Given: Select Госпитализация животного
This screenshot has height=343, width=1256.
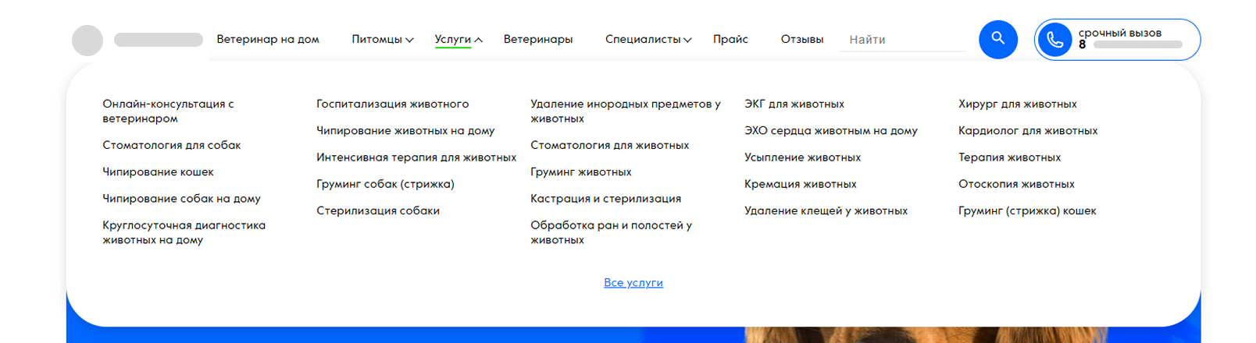Looking at the screenshot, I should (393, 104).
